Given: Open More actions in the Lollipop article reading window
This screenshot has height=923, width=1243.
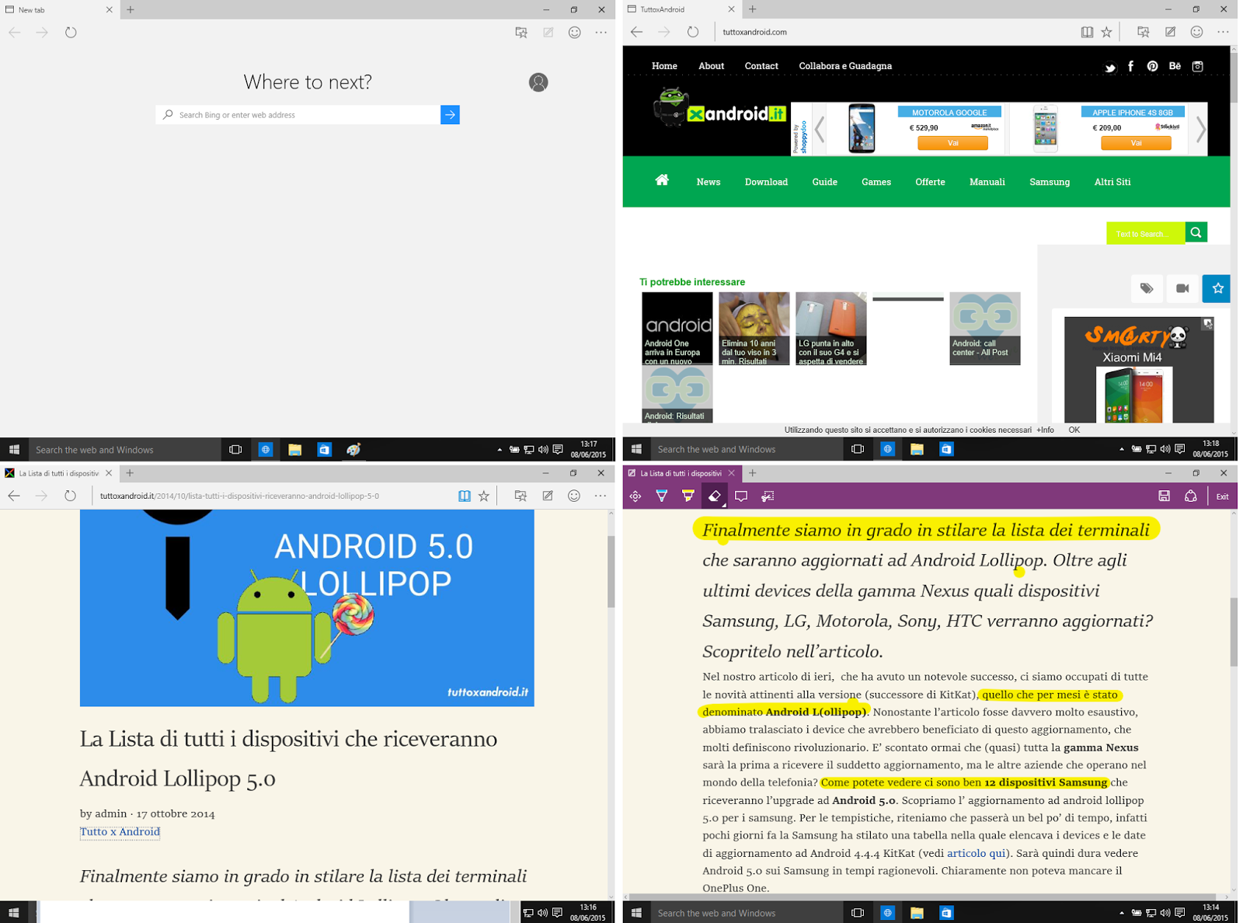Looking at the screenshot, I should coord(601,496).
